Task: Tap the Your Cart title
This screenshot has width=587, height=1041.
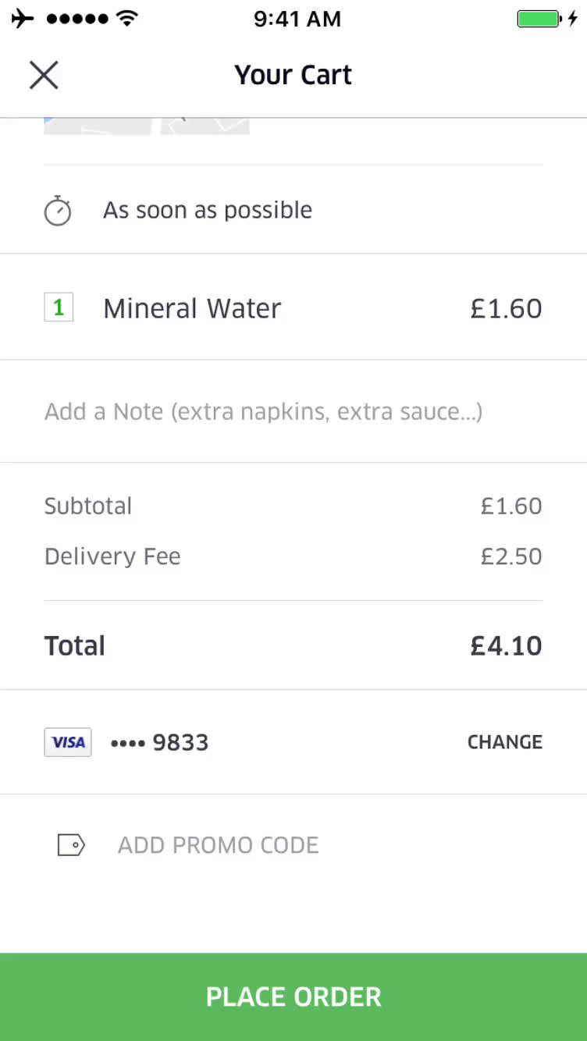Action: pos(293,75)
